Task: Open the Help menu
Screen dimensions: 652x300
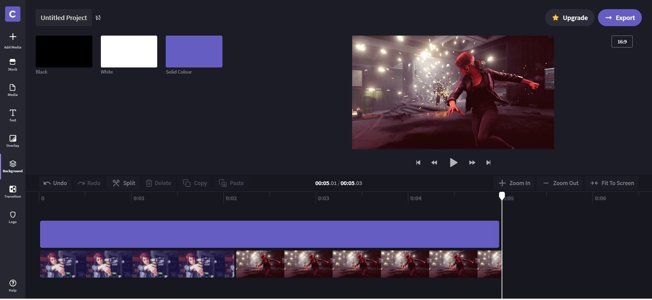Action: click(13, 286)
